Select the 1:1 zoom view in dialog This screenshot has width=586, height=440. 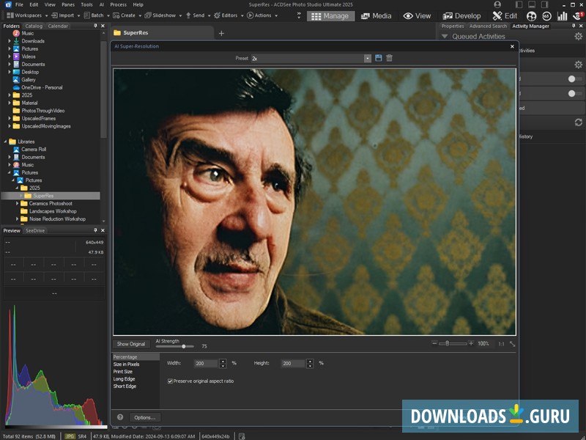coord(502,344)
